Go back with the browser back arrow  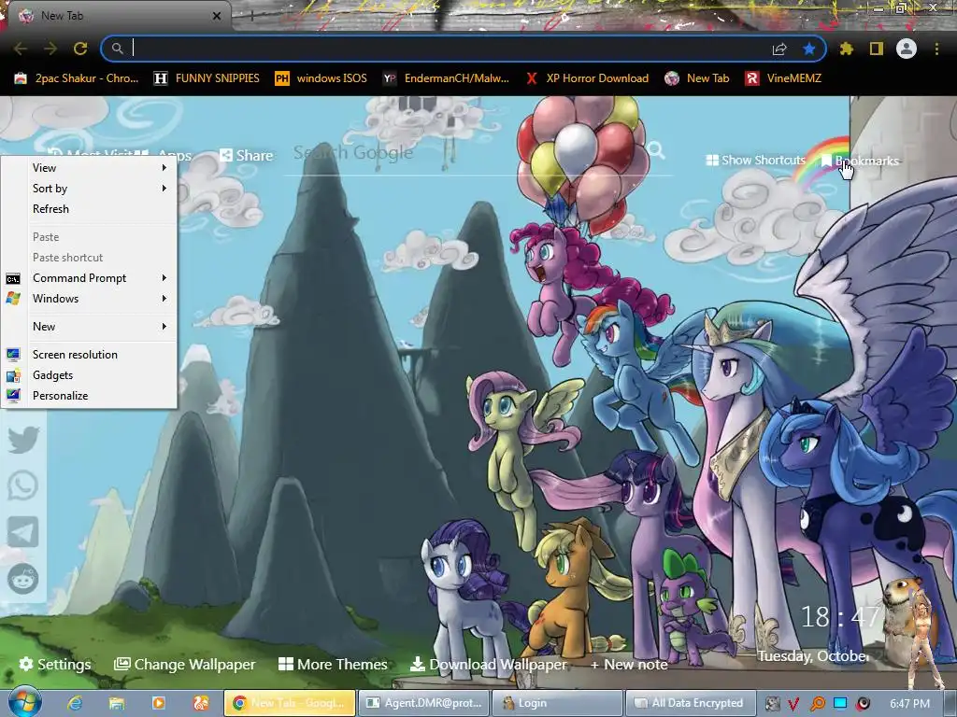pyautogui.click(x=21, y=49)
